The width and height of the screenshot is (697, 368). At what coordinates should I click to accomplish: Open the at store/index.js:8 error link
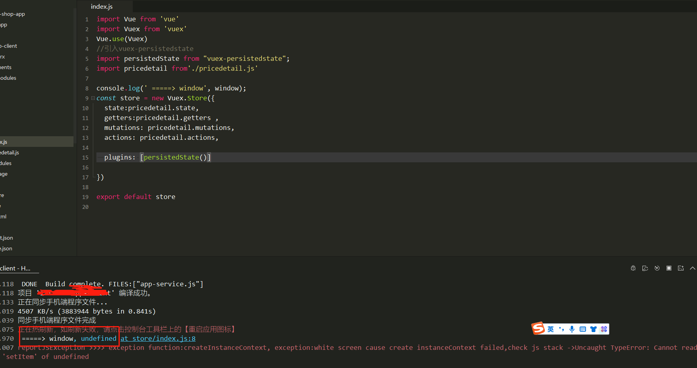pyautogui.click(x=158, y=338)
